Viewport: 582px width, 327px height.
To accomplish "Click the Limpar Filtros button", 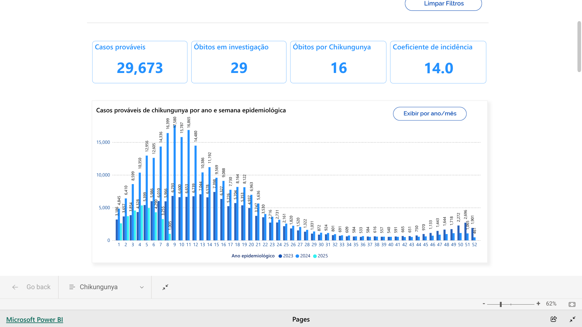I will coord(443,4).
